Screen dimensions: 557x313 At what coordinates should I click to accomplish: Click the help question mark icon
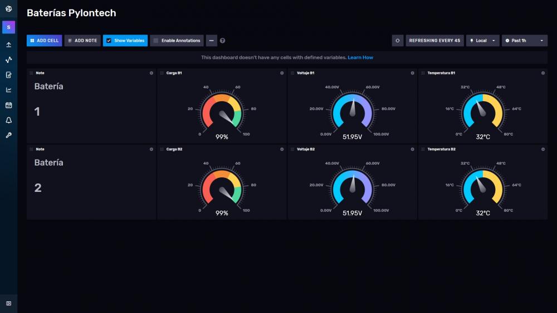[222, 41]
